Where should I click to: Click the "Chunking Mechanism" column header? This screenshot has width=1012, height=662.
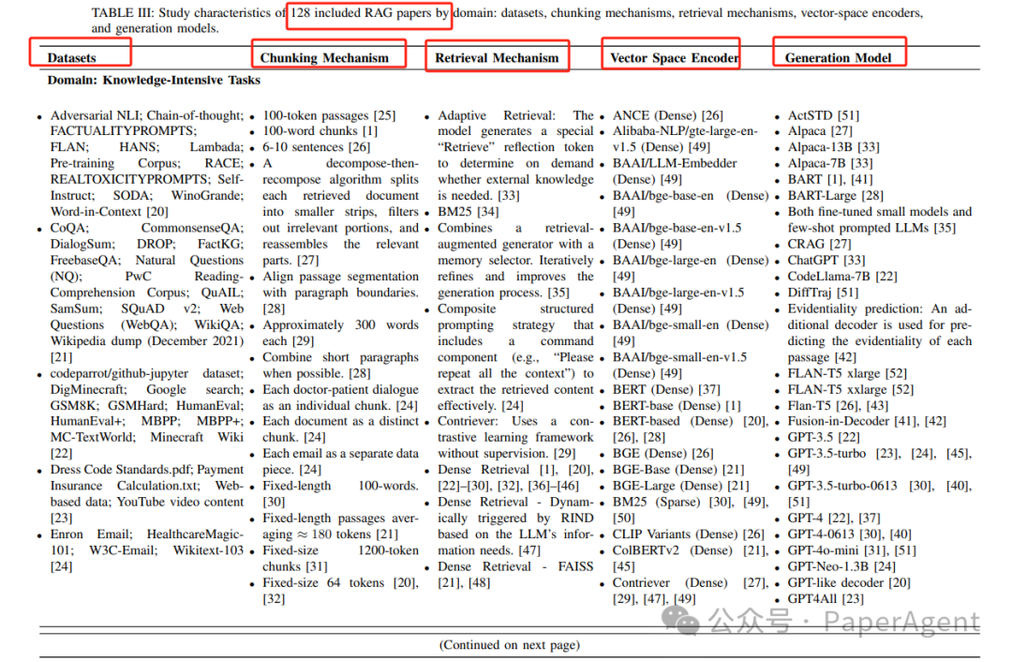(x=324, y=58)
